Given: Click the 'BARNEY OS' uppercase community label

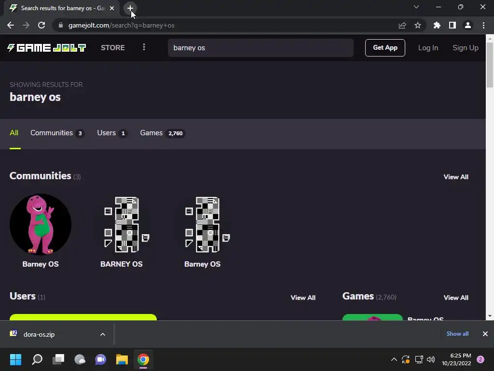Looking at the screenshot, I should [x=121, y=264].
